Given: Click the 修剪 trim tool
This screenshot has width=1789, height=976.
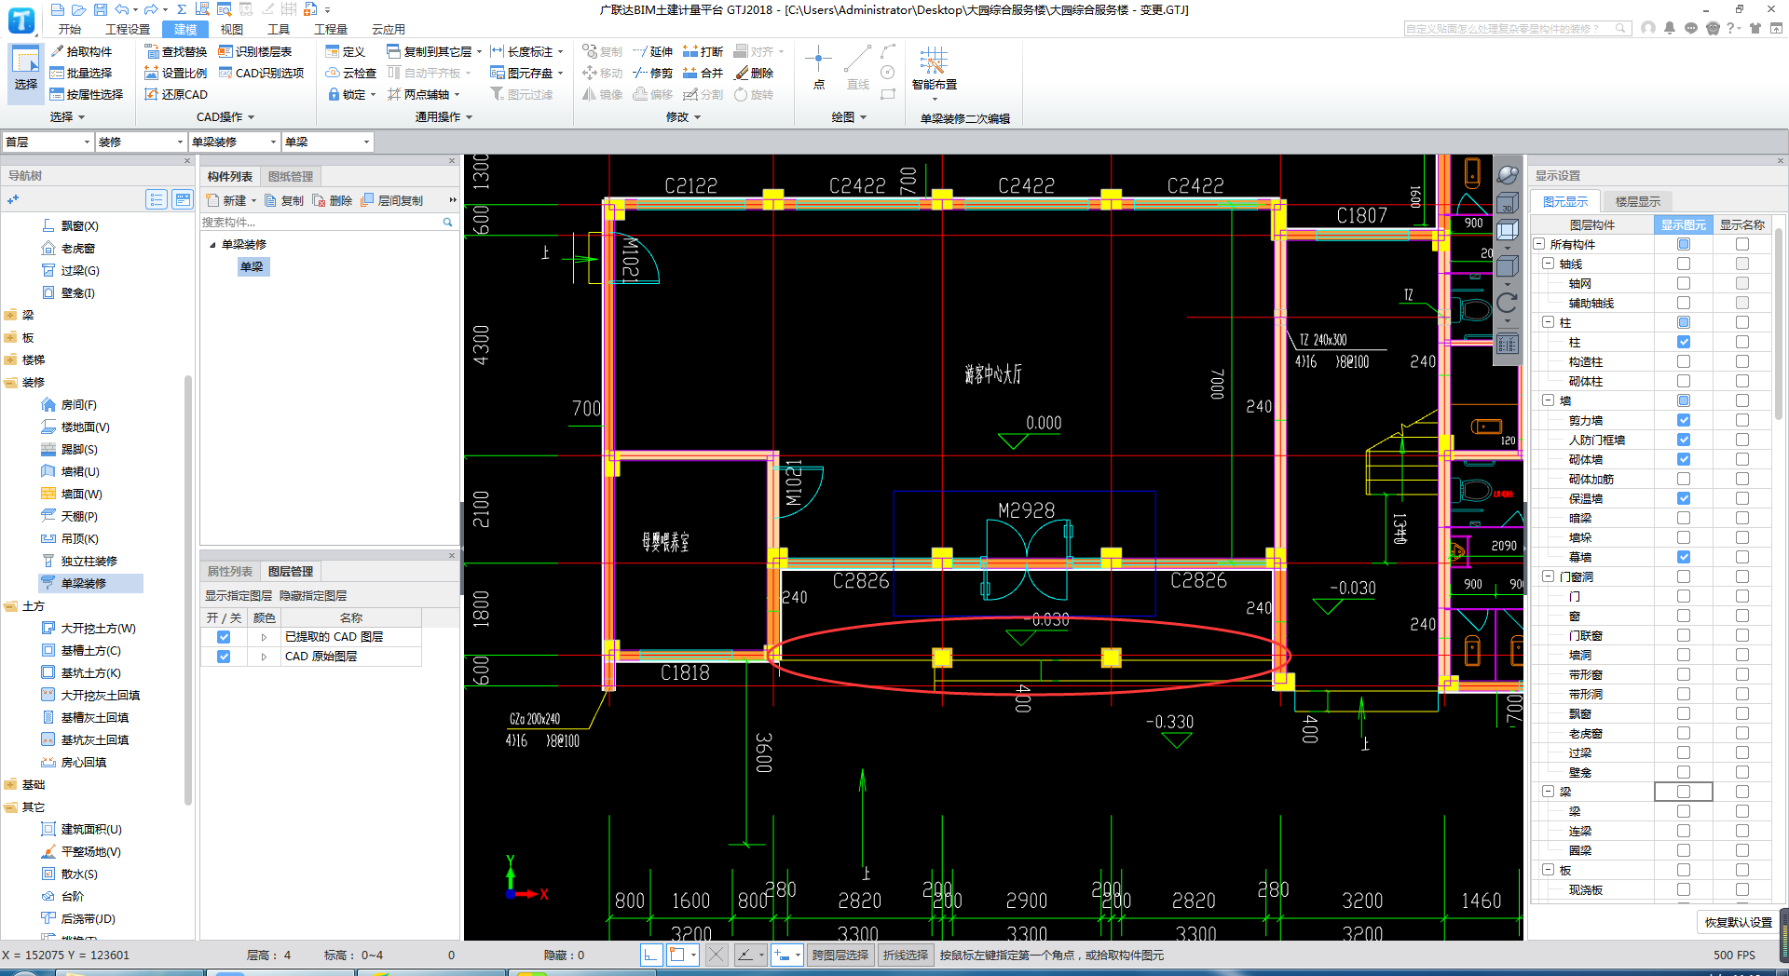Looking at the screenshot, I should click(653, 73).
